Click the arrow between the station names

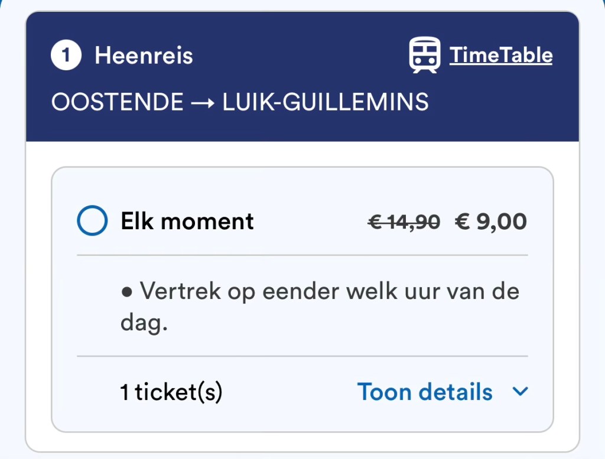203,102
